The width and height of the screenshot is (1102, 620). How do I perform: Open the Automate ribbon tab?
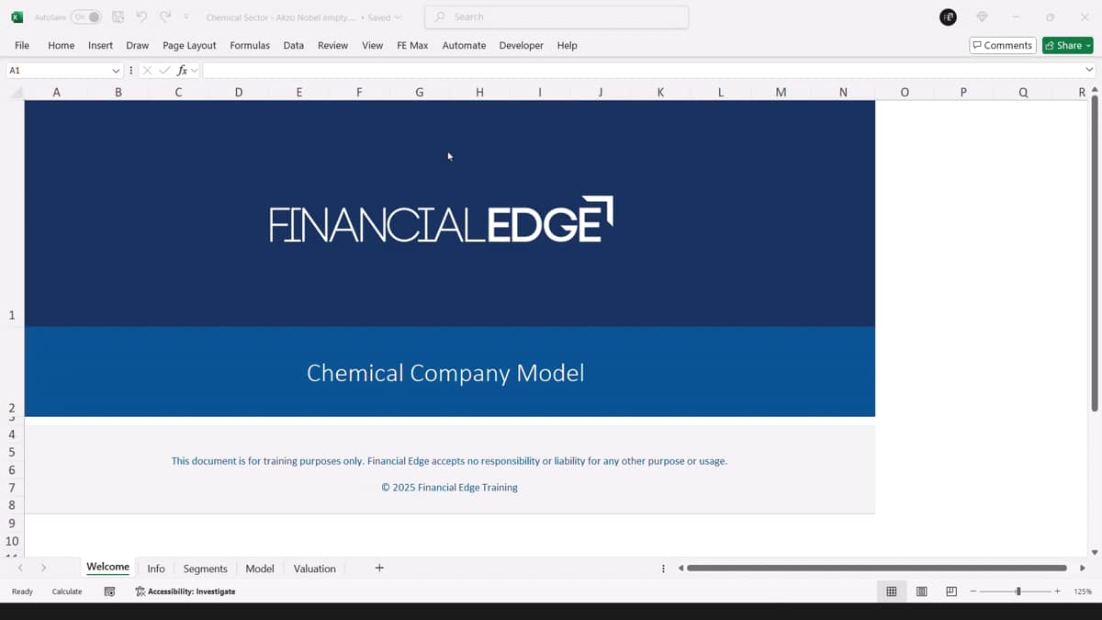coord(464,45)
